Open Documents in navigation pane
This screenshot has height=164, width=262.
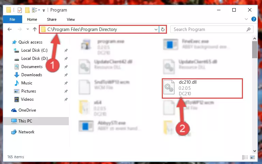pyautogui.click(x=32, y=67)
